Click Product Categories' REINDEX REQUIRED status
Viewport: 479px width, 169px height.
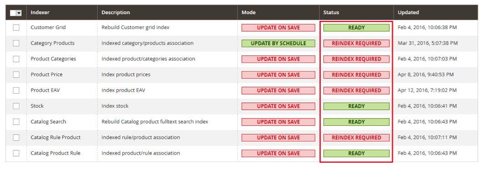pos(357,59)
